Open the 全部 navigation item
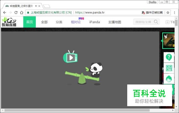This screenshot has height=113, width=179. tap(44, 22)
